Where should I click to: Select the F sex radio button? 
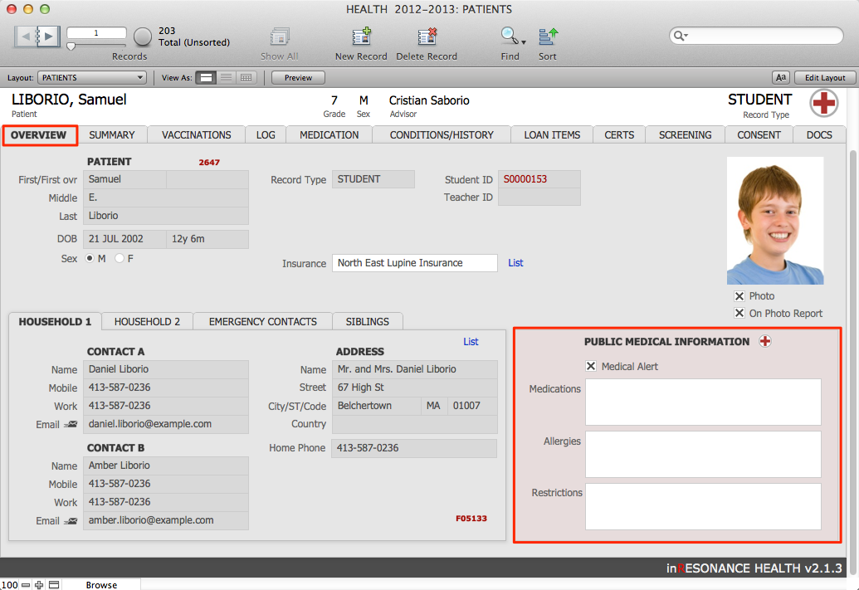(x=120, y=259)
